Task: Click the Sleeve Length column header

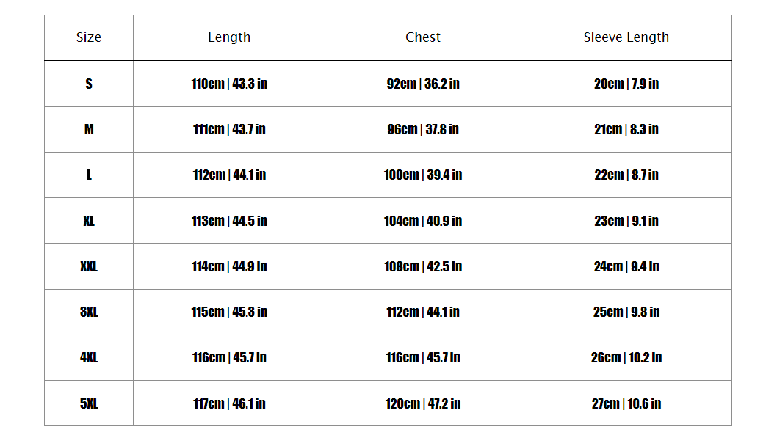Action: click(626, 37)
